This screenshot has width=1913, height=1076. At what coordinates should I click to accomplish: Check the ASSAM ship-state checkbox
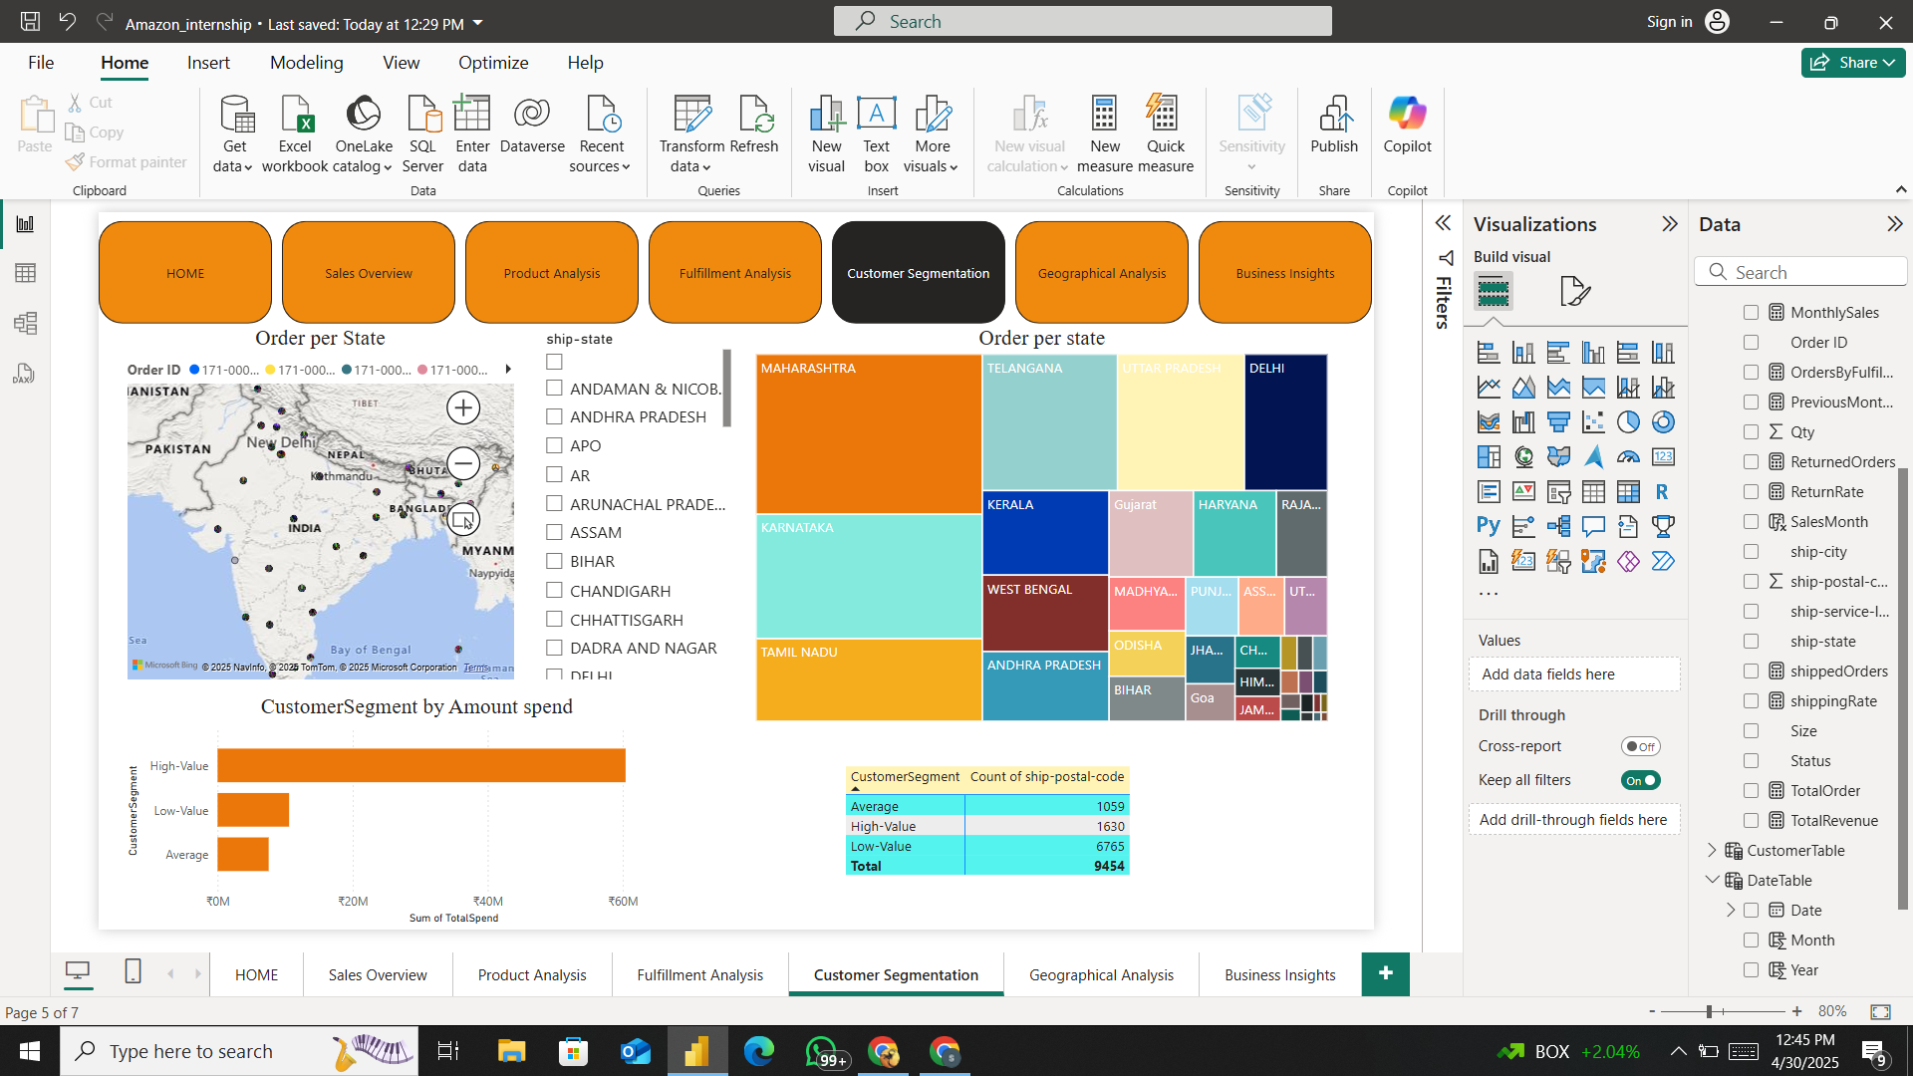pos(555,532)
